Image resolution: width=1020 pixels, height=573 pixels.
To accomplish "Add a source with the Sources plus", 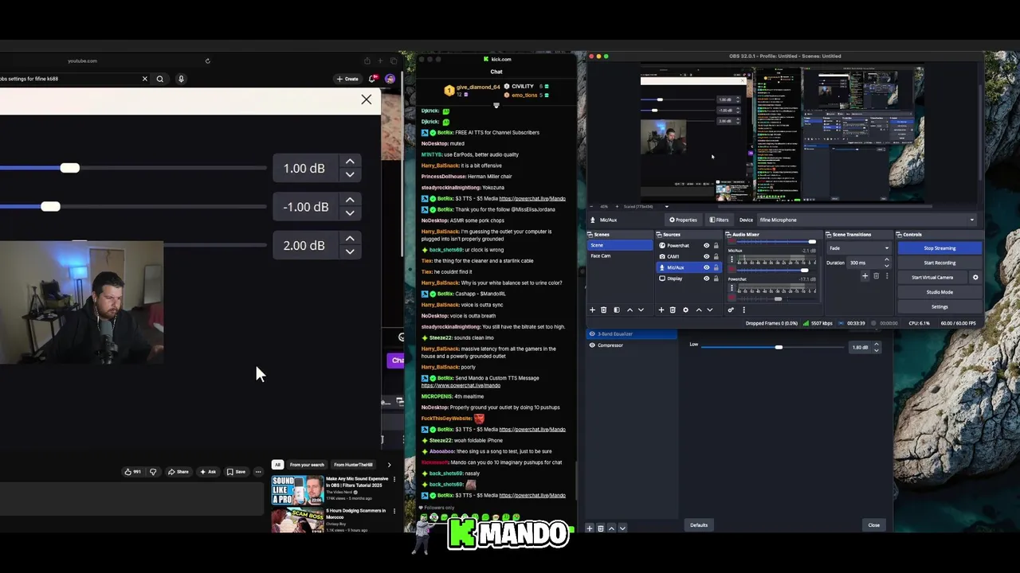I will (x=661, y=310).
